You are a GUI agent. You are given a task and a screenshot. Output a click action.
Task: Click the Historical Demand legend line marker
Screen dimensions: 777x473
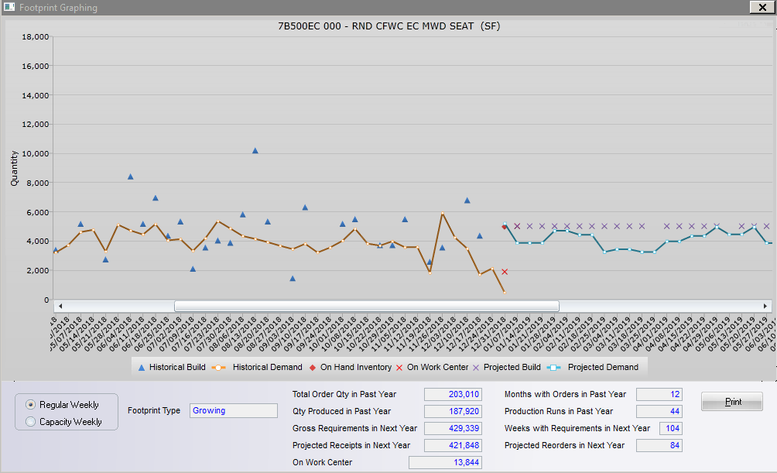click(x=220, y=368)
